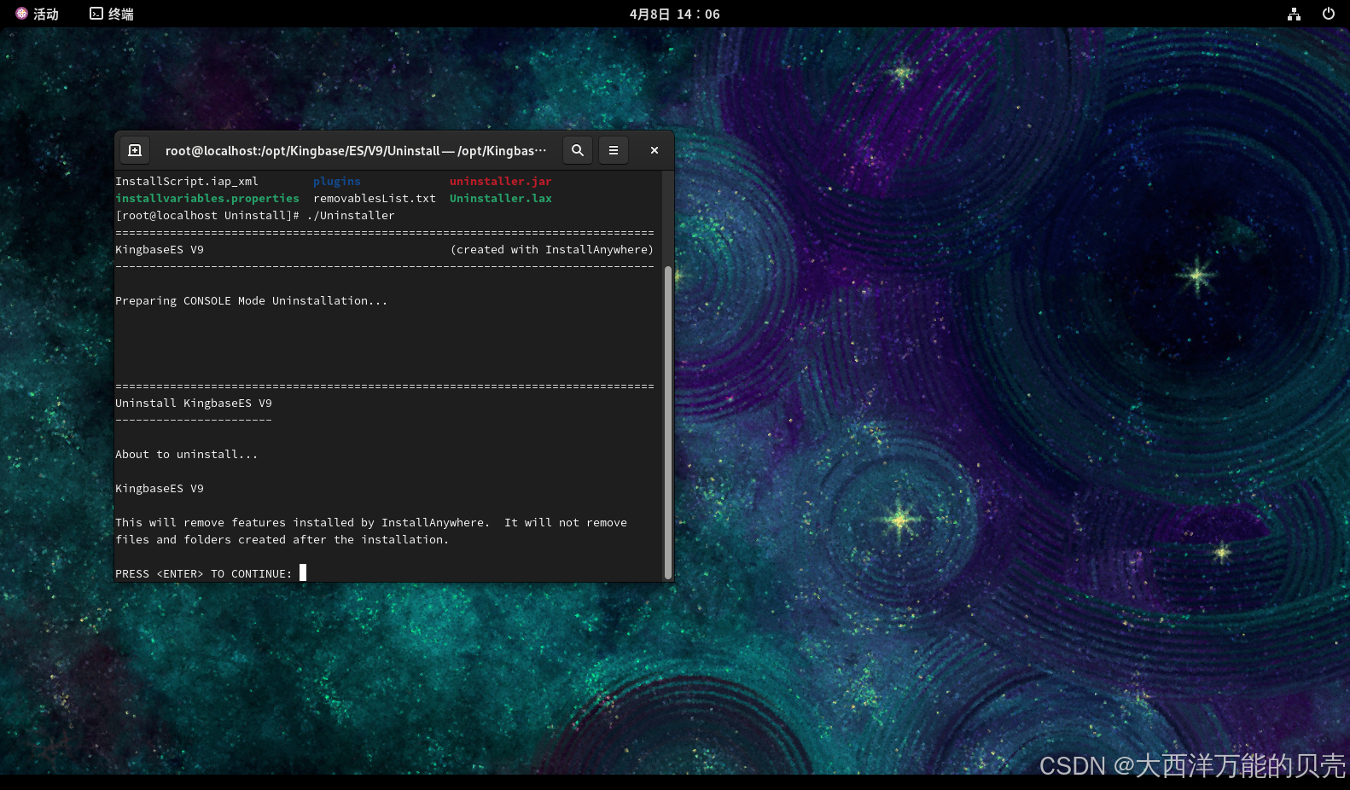
Task: Click 'Preparing CONSOLE Mode Uninstallation...' line
Action: click(x=252, y=300)
